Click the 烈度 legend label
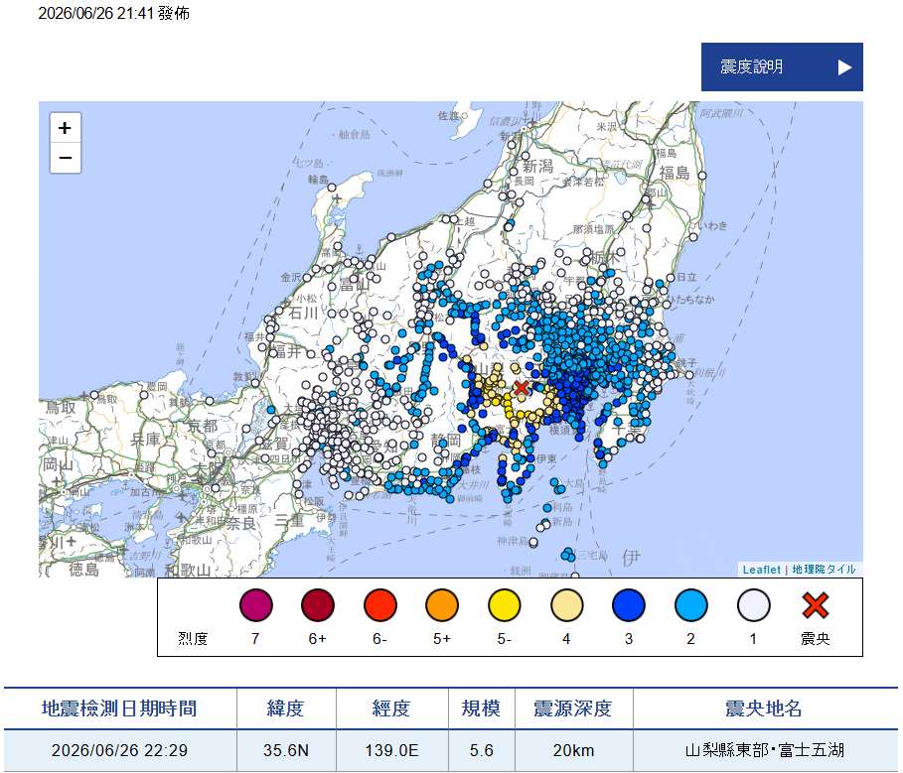 click(193, 638)
